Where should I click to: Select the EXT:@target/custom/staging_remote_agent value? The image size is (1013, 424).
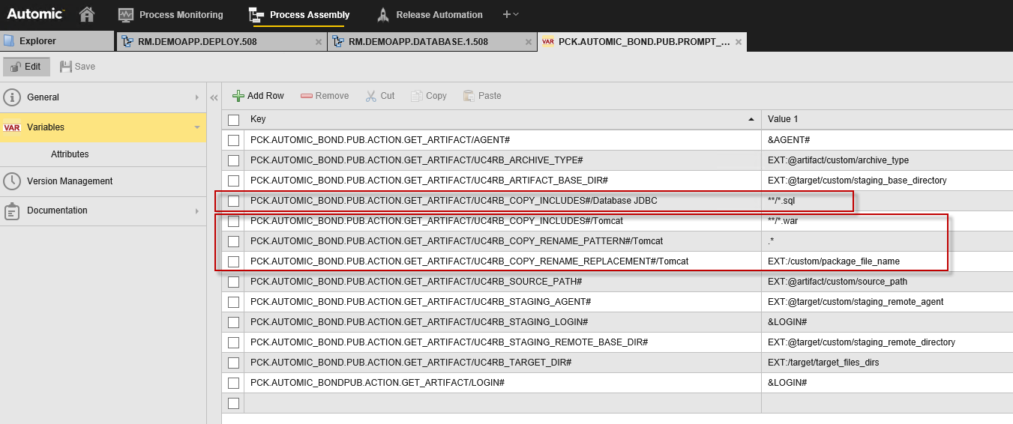click(x=887, y=302)
